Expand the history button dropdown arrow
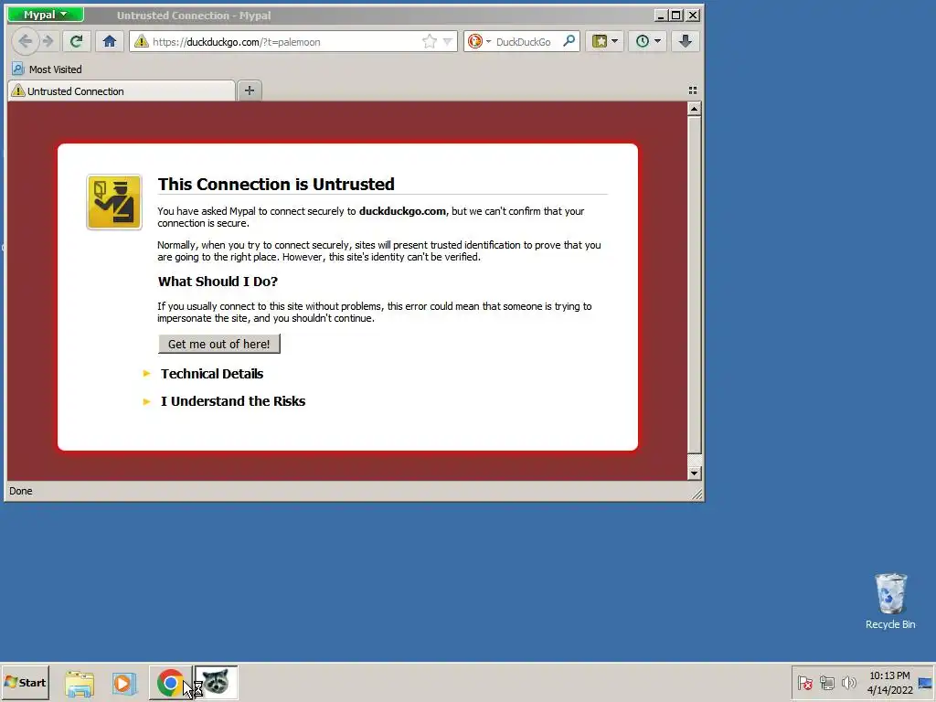Image resolution: width=936 pixels, height=702 pixels. click(658, 41)
